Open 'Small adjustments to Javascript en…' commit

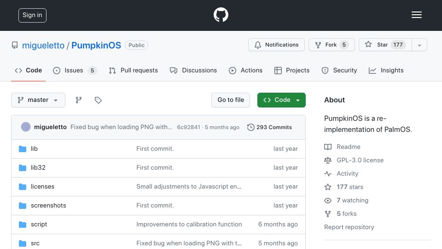point(189,187)
